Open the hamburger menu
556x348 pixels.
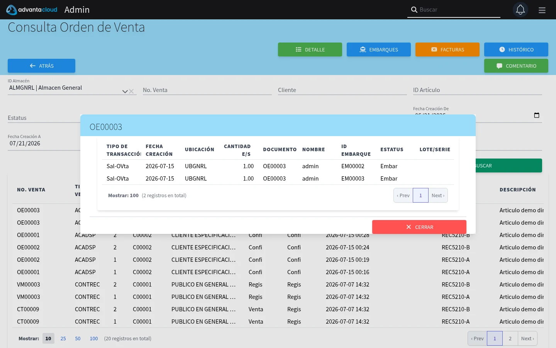pos(542,10)
